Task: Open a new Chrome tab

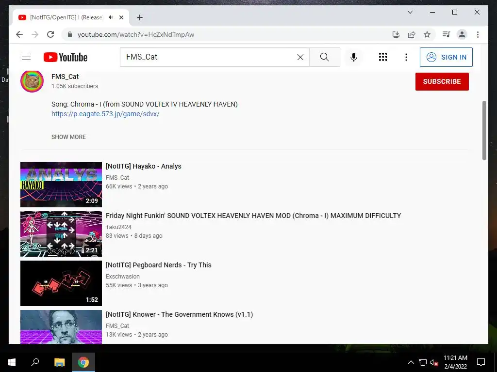Action: [140, 17]
